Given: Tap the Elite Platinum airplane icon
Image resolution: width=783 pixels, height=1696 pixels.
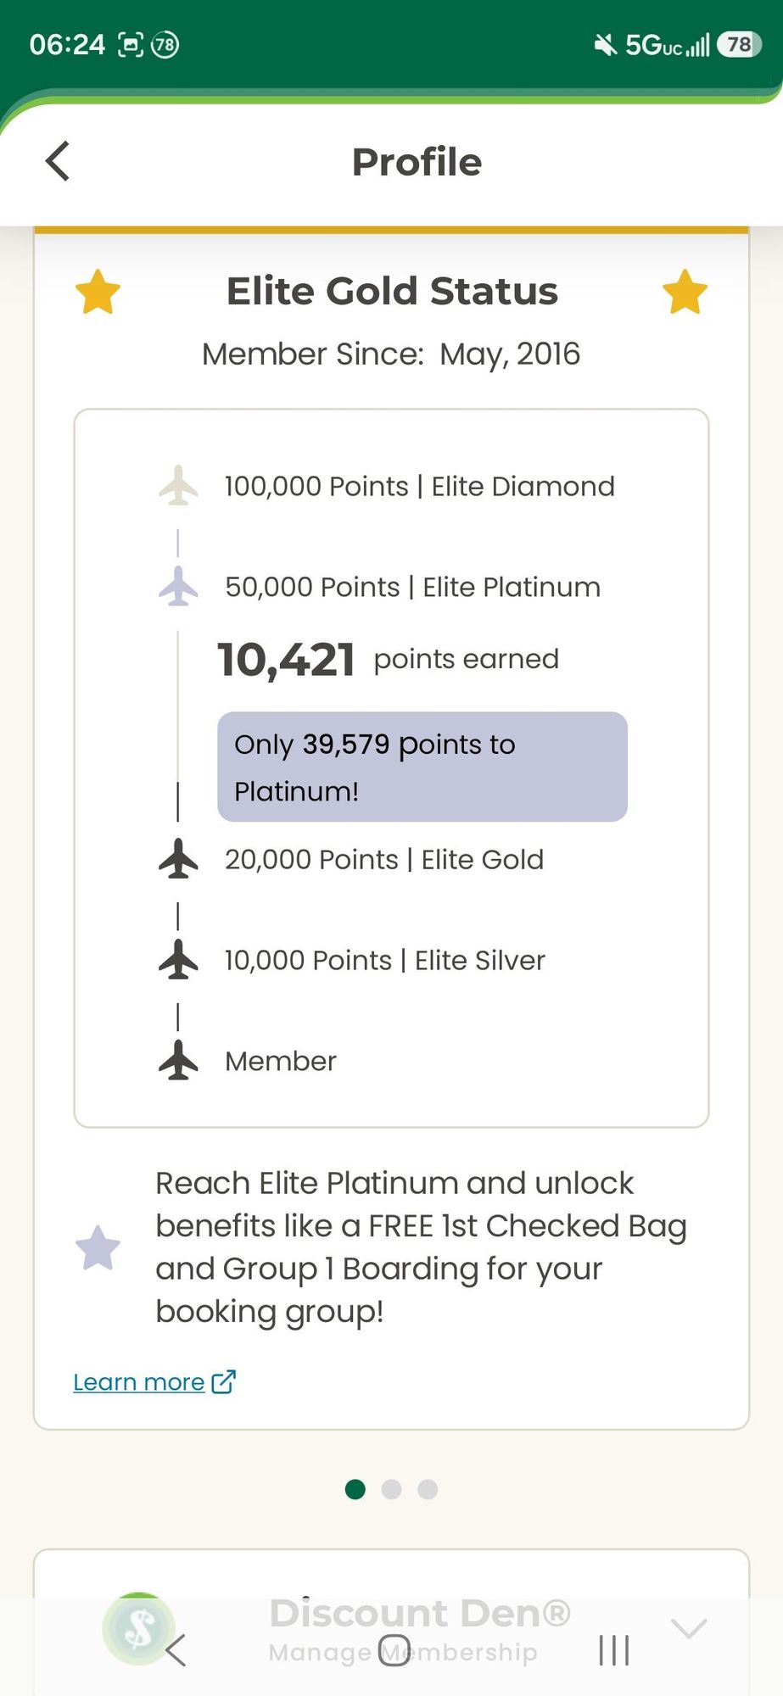Looking at the screenshot, I should pos(178,586).
